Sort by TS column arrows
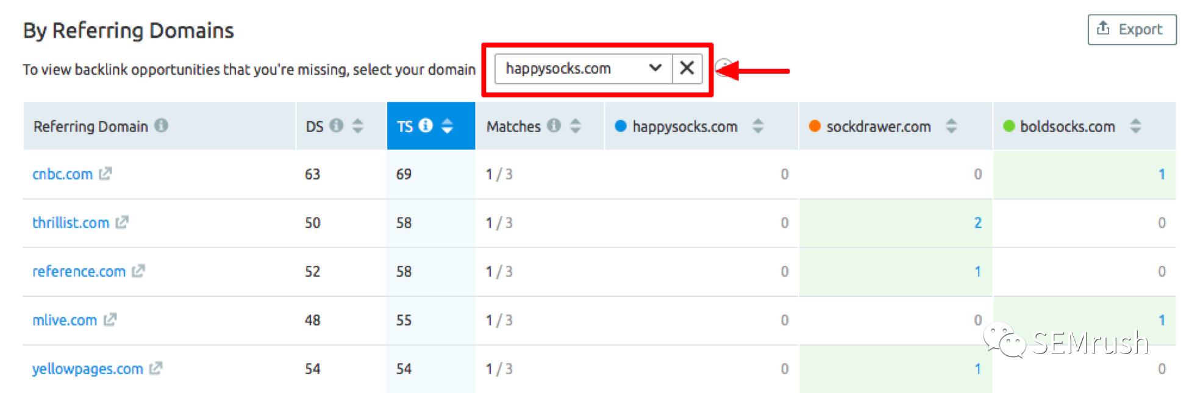Image resolution: width=1189 pixels, height=393 pixels. pos(447,126)
